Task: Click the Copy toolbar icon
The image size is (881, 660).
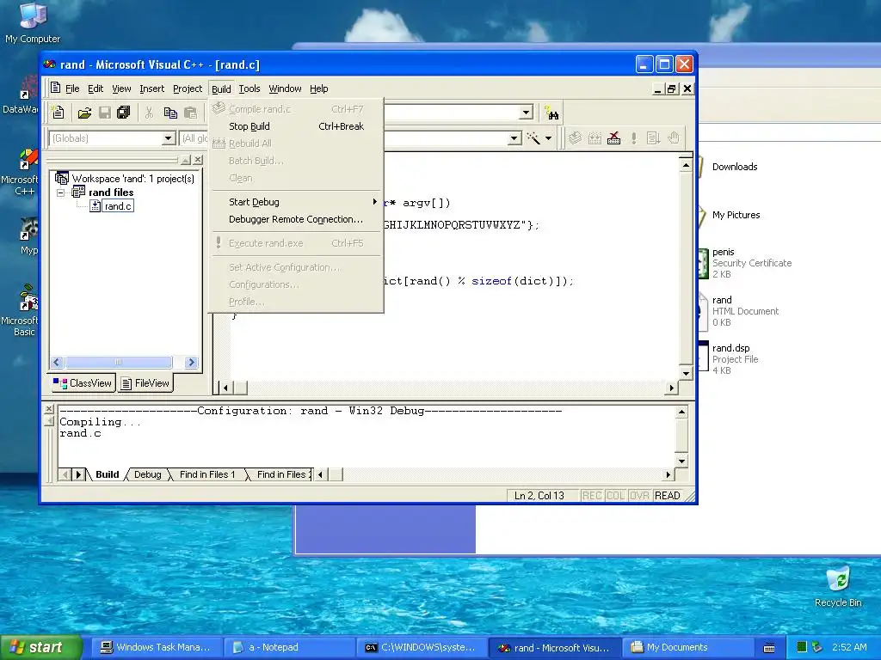Action: pyautogui.click(x=170, y=113)
